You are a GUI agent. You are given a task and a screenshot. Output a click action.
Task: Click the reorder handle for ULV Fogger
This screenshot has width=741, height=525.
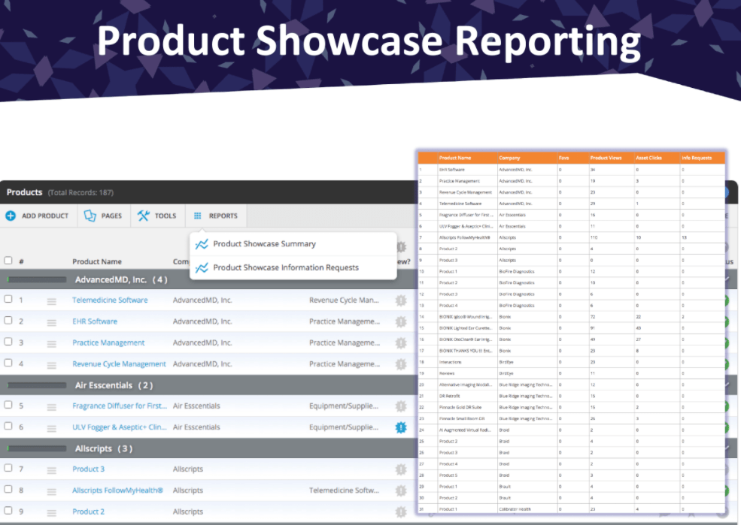tap(51, 428)
